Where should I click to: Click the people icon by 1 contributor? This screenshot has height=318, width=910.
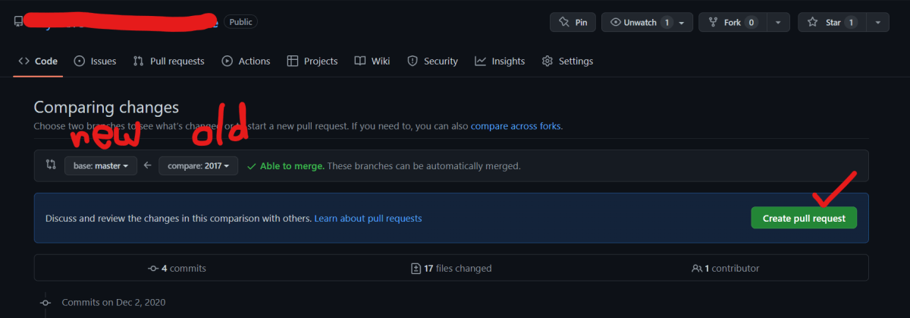tap(697, 268)
